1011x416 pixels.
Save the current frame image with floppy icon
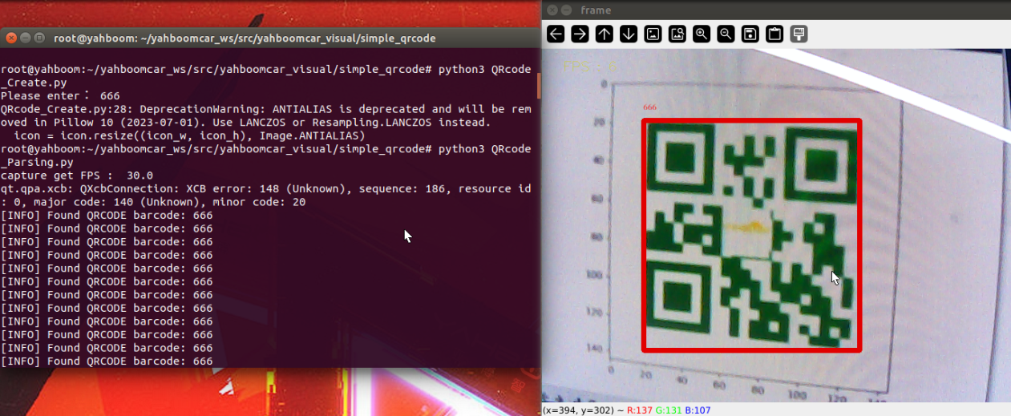pyautogui.click(x=750, y=34)
